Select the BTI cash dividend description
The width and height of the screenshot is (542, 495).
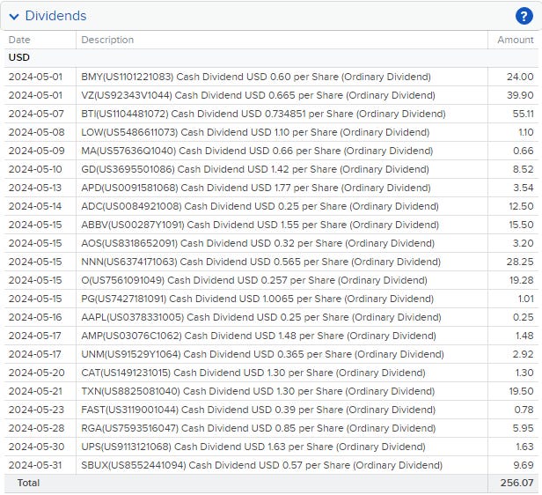[263, 114]
